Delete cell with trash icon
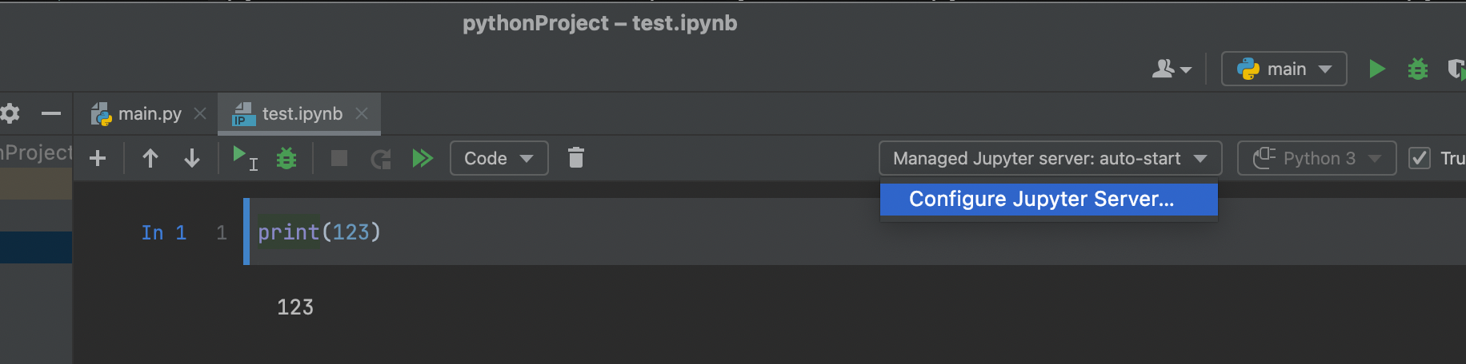Image resolution: width=1466 pixels, height=364 pixels. click(576, 158)
